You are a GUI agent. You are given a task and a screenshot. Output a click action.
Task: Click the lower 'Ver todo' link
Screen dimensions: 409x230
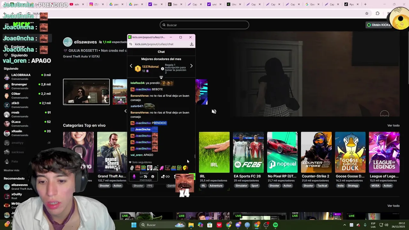tap(393, 206)
